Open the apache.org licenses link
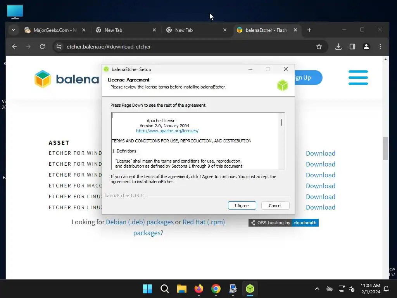397x298 pixels. (167, 131)
